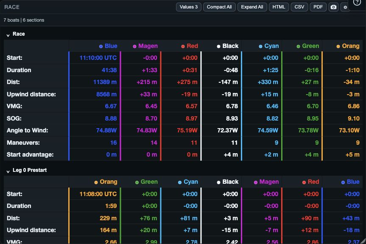Click the Race row label Angle to Wind:
The height and width of the screenshot is (244, 366).
click(x=27, y=131)
